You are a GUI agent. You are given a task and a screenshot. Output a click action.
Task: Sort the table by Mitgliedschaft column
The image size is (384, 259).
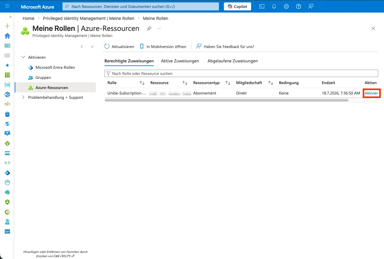271,83
